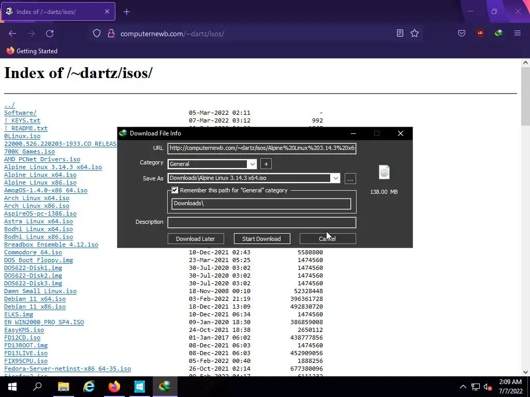Switch to Firefox in the taskbar

tap(114, 387)
